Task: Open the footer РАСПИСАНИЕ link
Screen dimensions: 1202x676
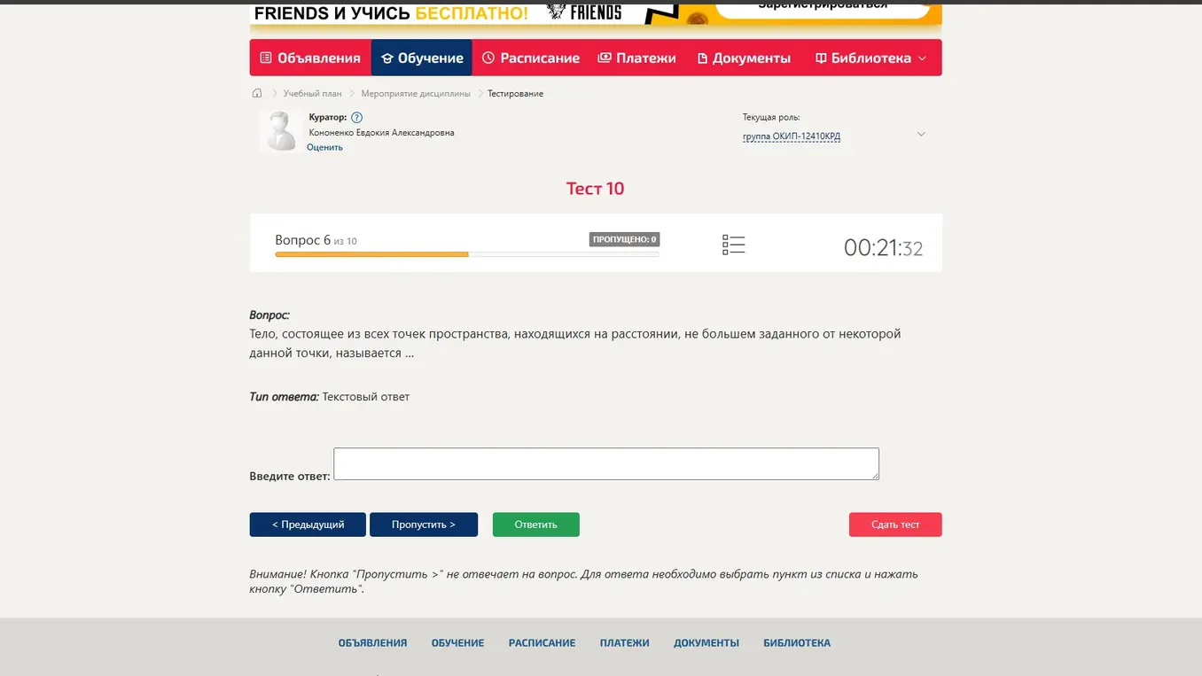Action: click(x=542, y=643)
